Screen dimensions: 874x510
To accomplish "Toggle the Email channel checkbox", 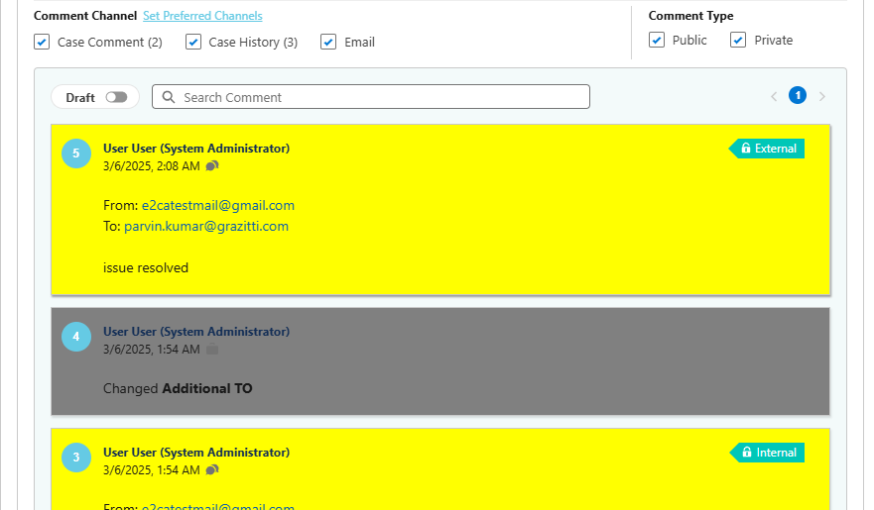I will [x=328, y=43].
